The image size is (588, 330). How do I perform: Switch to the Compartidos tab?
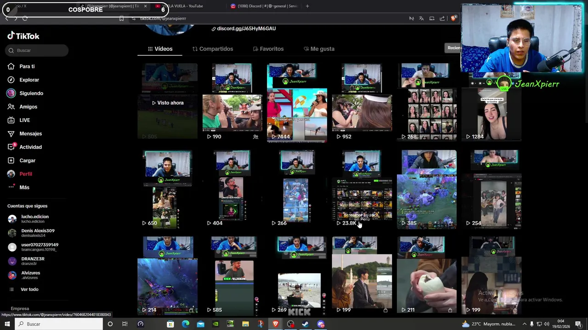click(x=213, y=49)
